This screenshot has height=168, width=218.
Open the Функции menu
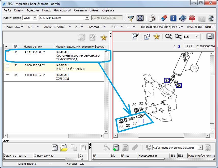click(33, 10)
